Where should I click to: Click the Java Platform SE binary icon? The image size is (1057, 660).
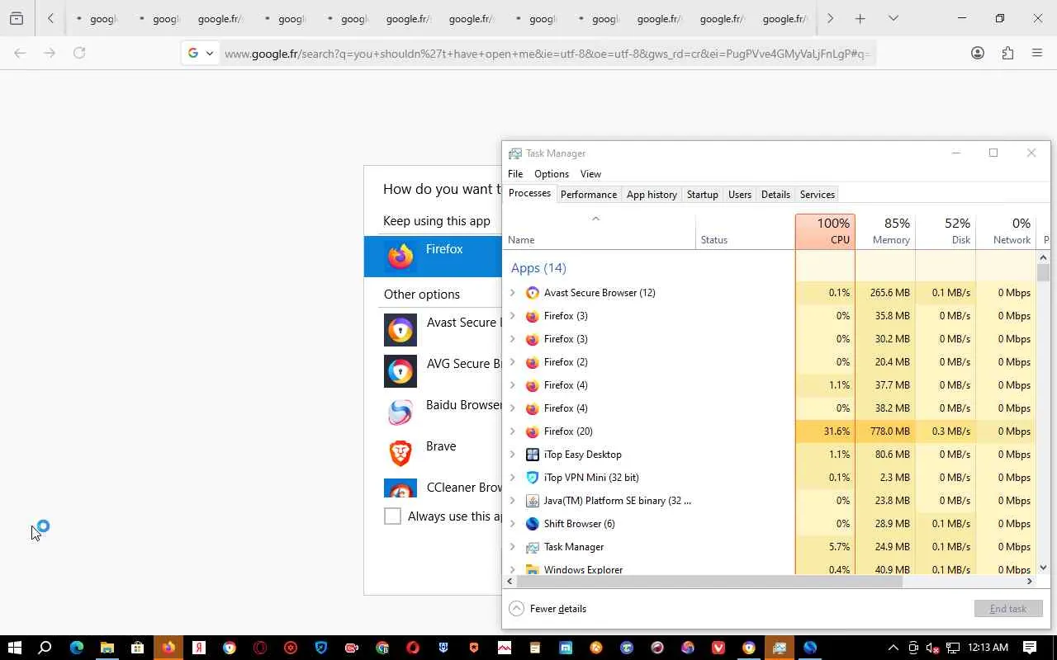(533, 501)
